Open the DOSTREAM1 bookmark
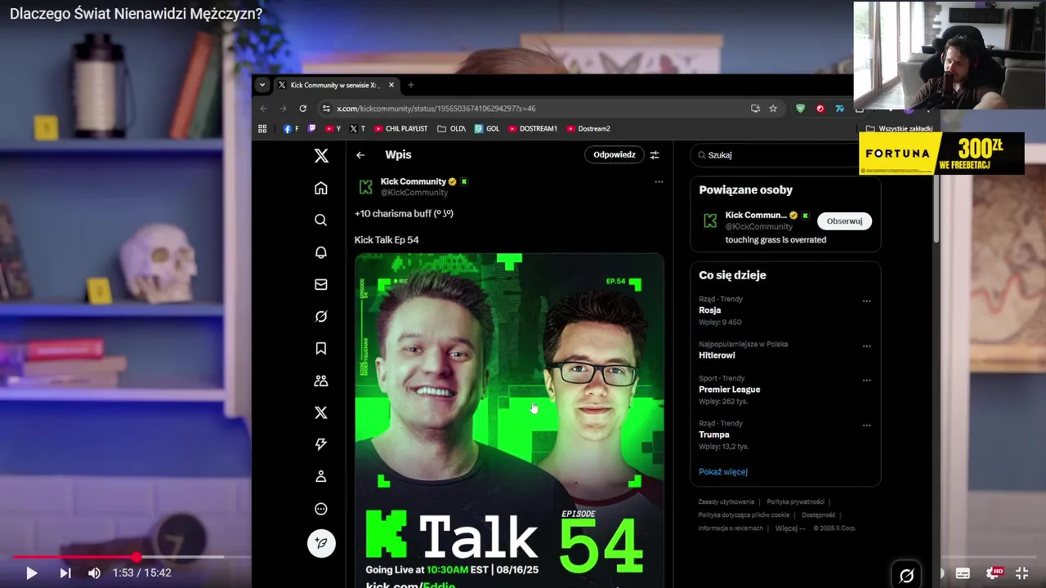 pyautogui.click(x=533, y=128)
